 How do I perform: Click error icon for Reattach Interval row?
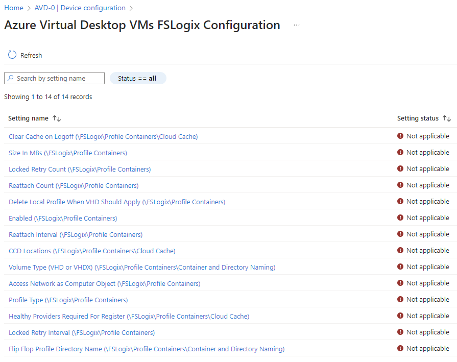point(400,234)
